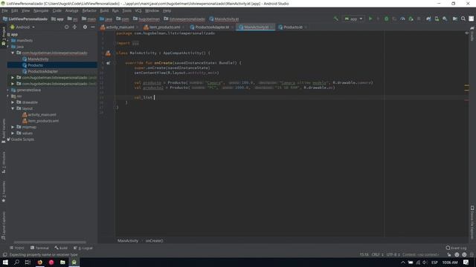Switch to ProductosAdapter.kt editor tab
Viewport: 476px width, 267px height.
(x=211, y=27)
